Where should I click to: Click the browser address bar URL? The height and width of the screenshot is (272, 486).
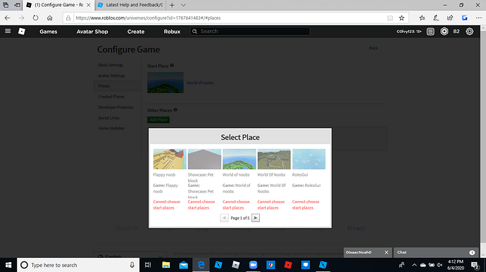tap(148, 18)
